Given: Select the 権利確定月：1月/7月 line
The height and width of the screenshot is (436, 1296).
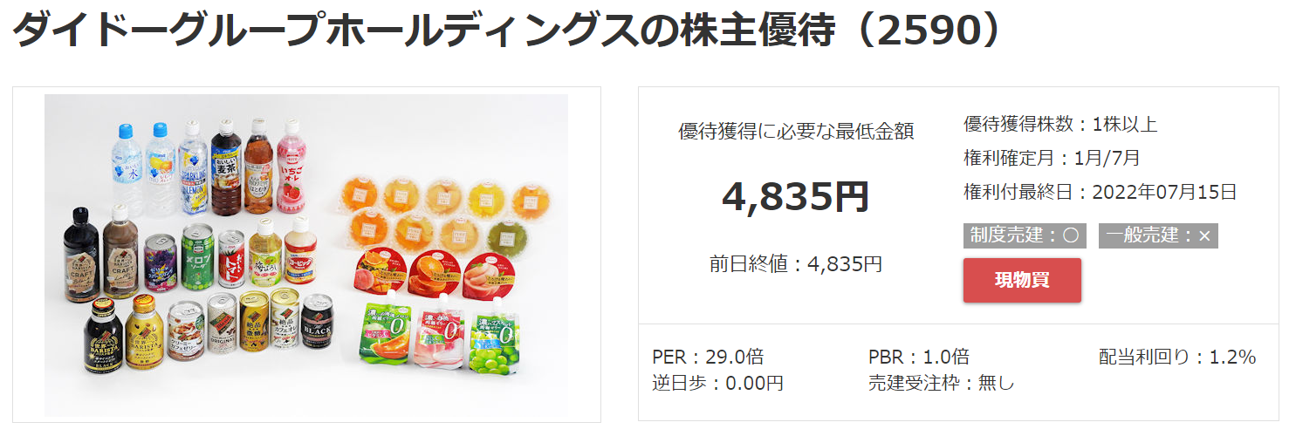Looking at the screenshot, I should point(1052,158).
